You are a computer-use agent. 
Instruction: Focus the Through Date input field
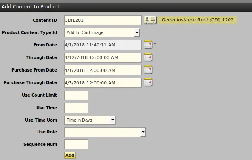tap(103, 57)
